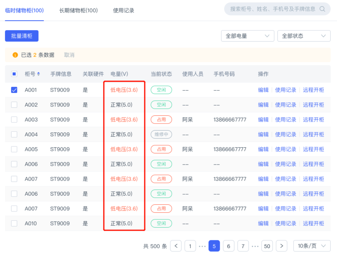
Task: Switch to 使用记录 tab
Action: pyautogui.click(x=124, y=10)
